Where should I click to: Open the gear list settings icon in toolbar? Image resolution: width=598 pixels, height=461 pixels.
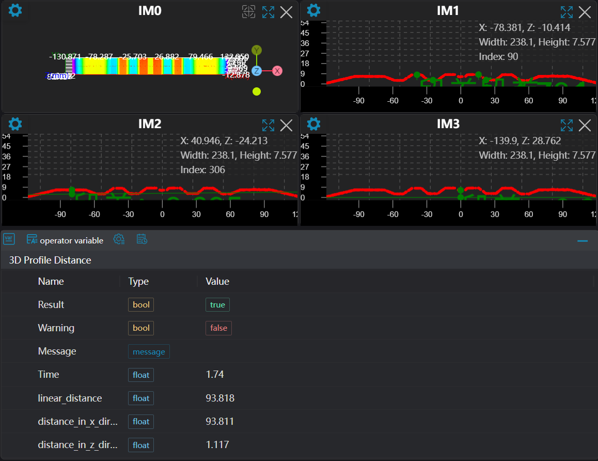pyautogui.click(x=119, y=239)
